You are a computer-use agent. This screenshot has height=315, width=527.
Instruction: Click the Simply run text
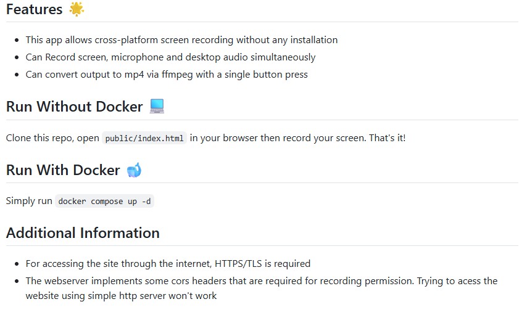[29, 200]
